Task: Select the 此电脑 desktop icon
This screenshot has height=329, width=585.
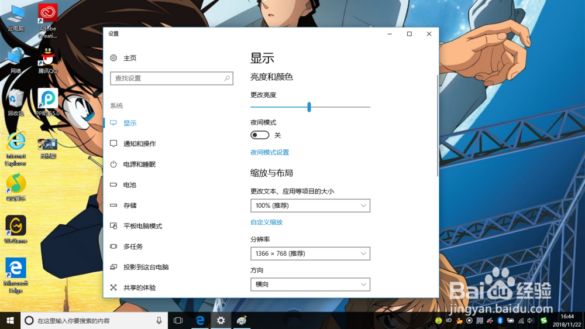Action: (16, 18)
